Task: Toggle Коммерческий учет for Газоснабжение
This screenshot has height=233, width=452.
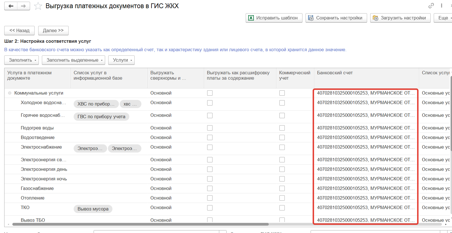Action: [282, 189]
